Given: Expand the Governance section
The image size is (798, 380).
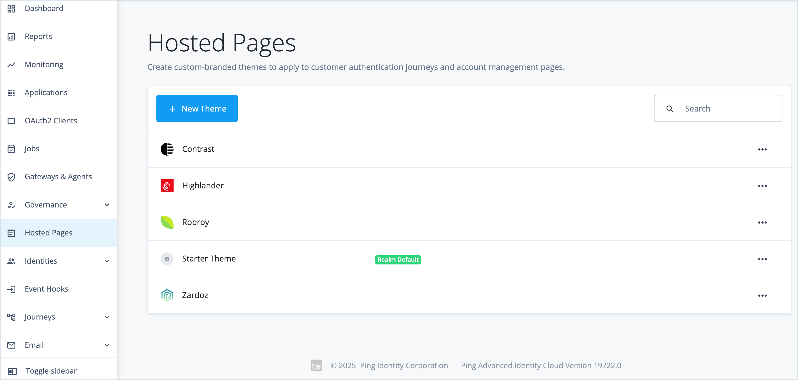Looking at the screenshot, I should click(x=107, y=205).
